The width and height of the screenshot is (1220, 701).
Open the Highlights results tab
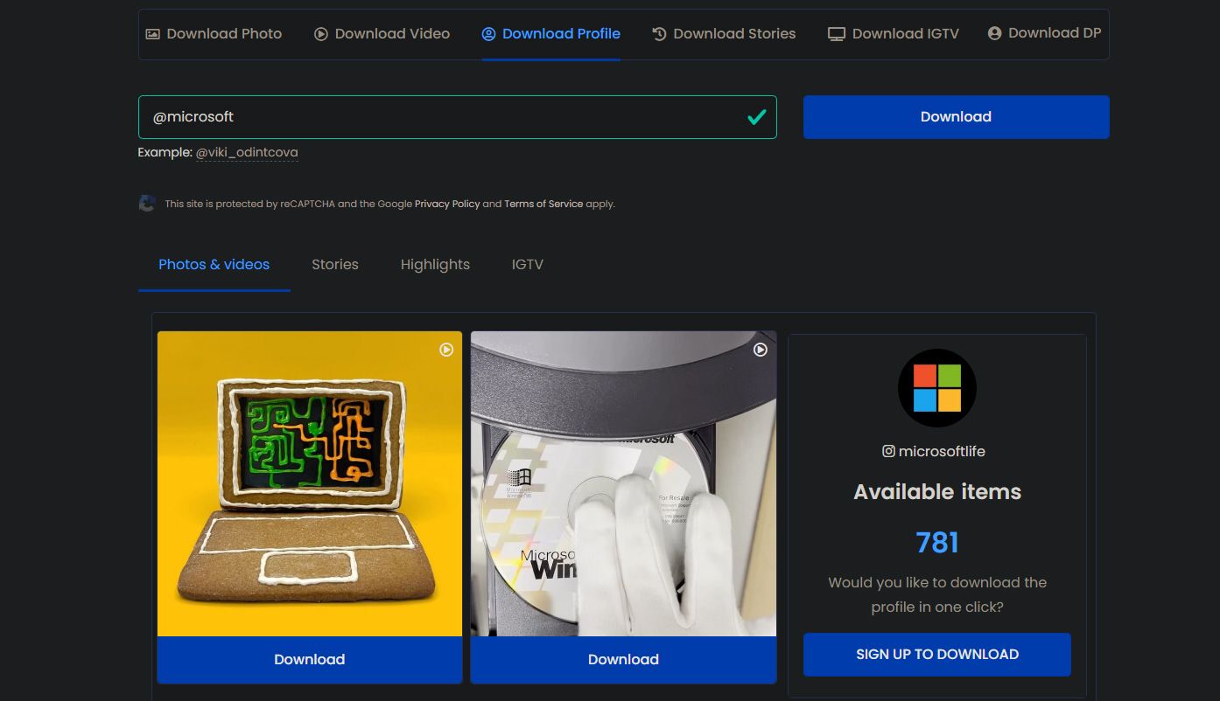(435, 264)
